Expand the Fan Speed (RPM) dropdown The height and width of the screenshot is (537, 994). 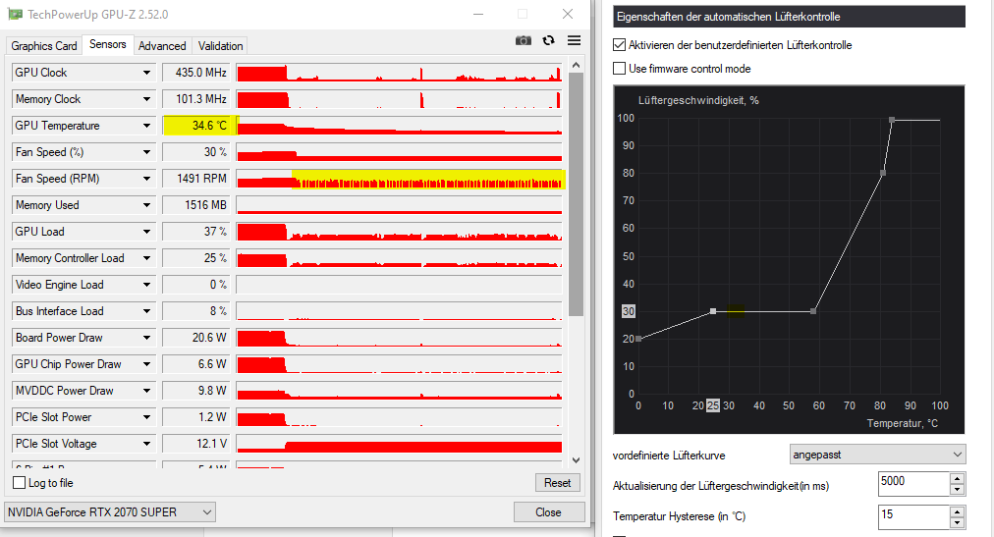tap(146, 180)
